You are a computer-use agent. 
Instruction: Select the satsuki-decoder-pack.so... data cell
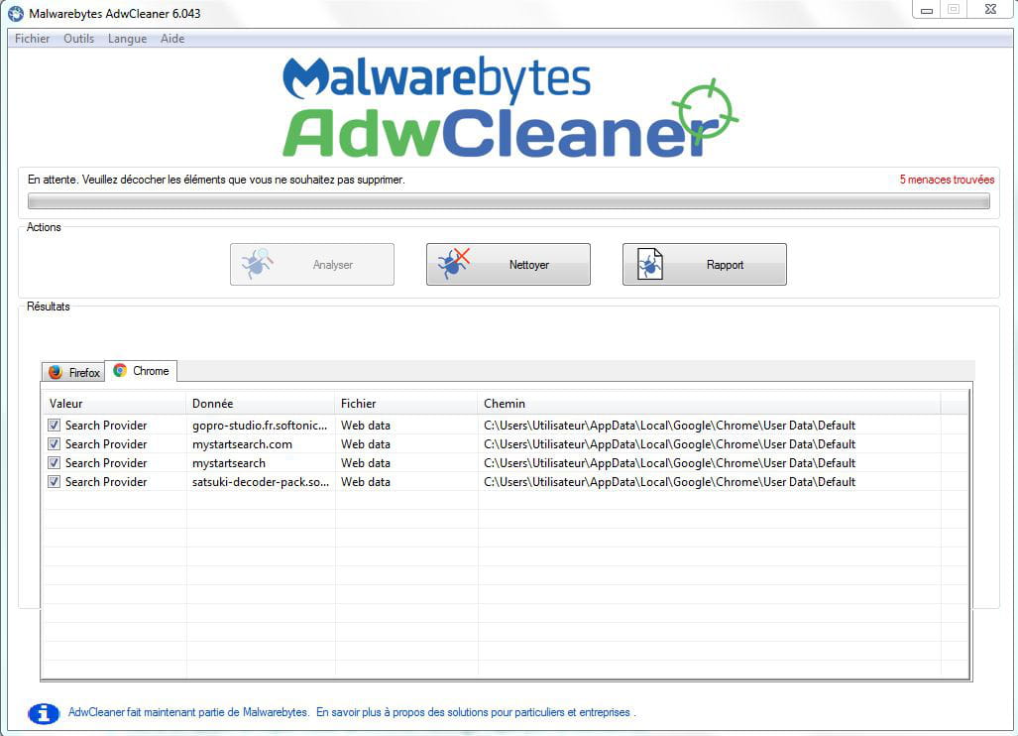pos(261,482)
